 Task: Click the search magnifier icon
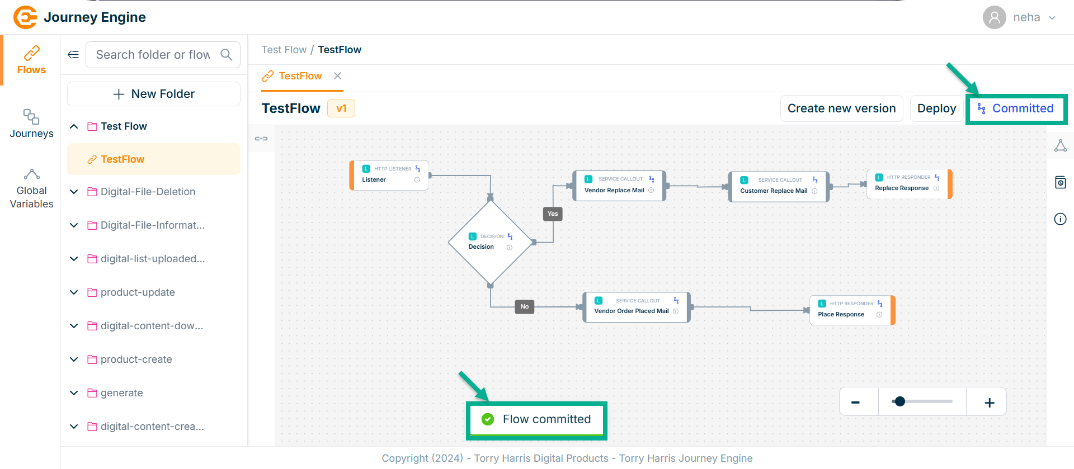(227, 55)
